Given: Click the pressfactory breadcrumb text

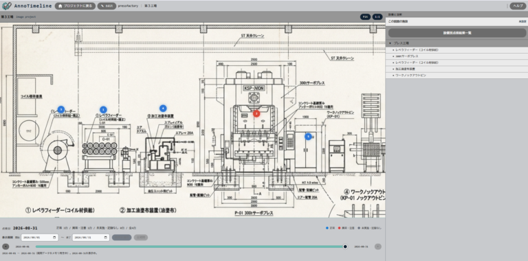Looking at the screenshot, I should (128, 6).
